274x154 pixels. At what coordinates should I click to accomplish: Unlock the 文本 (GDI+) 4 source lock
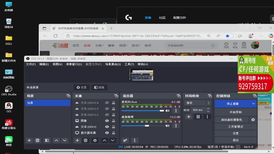(x=114, y=103)
